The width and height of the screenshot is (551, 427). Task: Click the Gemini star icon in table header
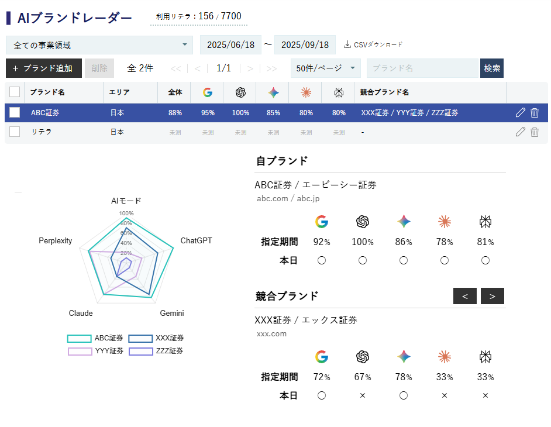(273, 92)
